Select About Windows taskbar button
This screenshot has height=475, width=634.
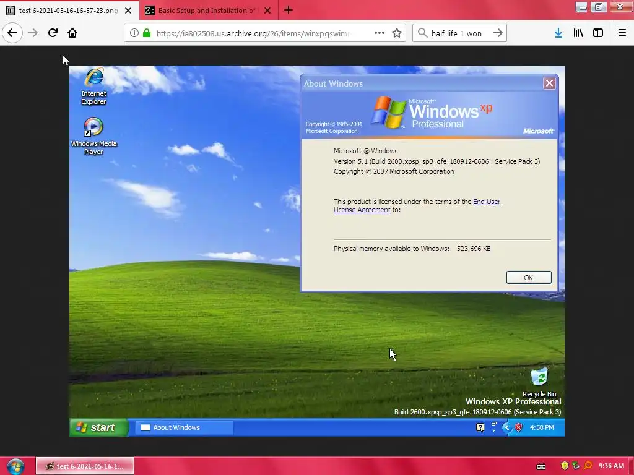(x=185, y=427)
